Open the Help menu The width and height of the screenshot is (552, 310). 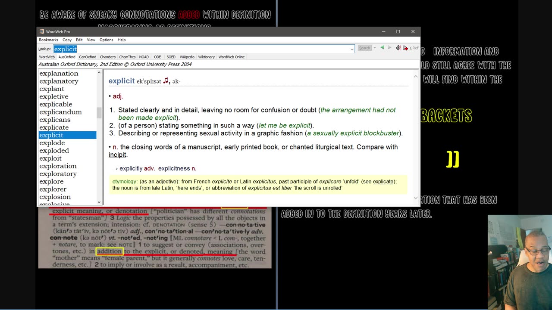coord(122,40)
